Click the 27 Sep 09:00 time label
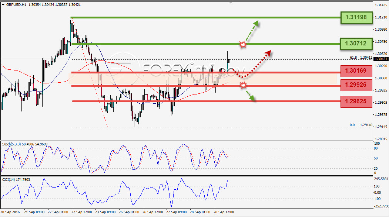The image size is (389, 217). point(177,212)
